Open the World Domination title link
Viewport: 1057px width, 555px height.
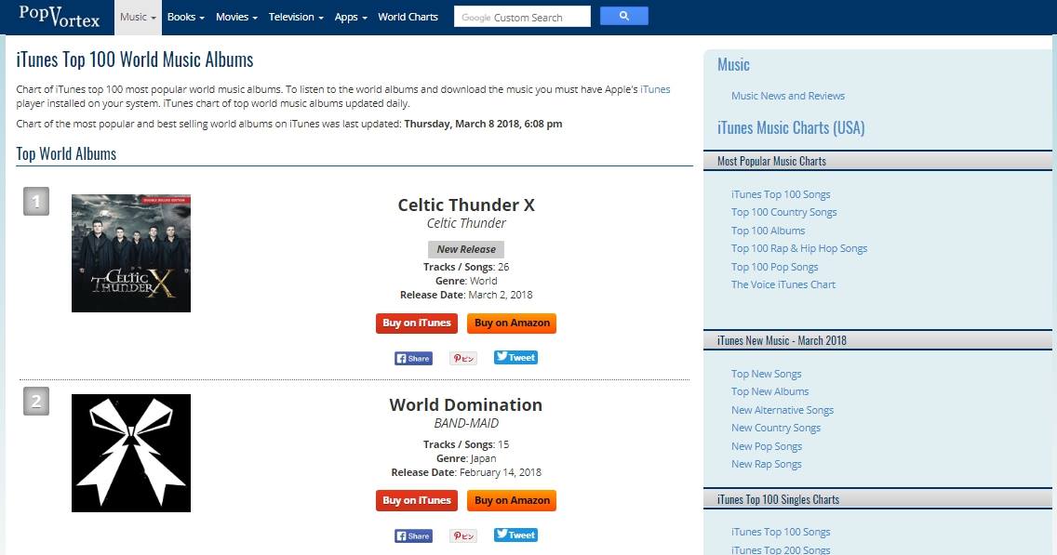[466, 404]
